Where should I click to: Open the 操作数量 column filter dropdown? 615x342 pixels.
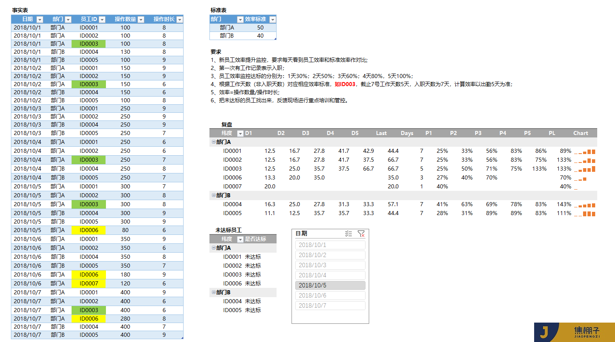(x=141, y=19)
